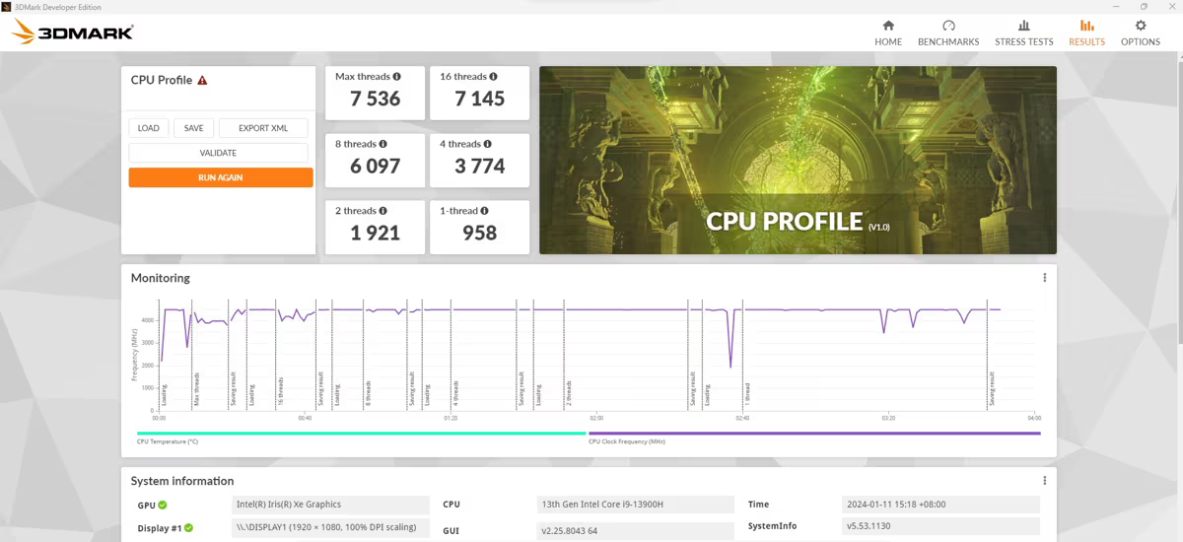Click the 8 threads score 6 097
Screen dimensions: 1183x542
point(376,166)
